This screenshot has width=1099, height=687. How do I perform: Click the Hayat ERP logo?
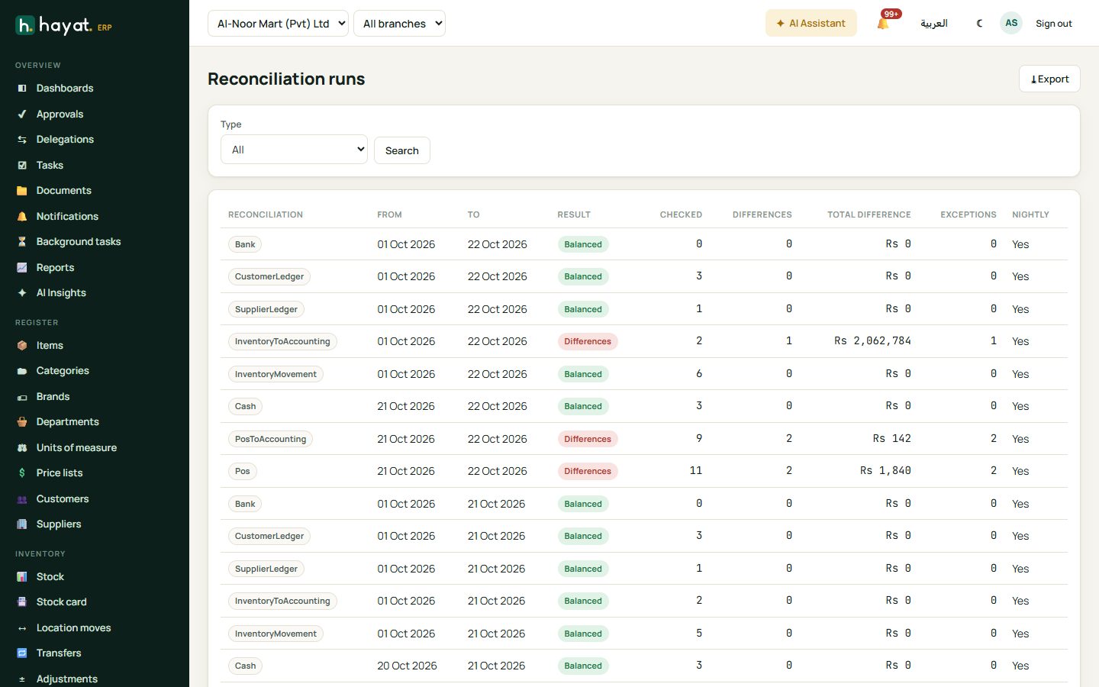(x=64, y=26)
